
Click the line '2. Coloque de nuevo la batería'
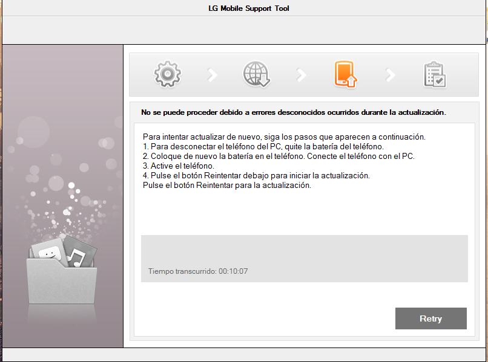(x=279, y=156)
